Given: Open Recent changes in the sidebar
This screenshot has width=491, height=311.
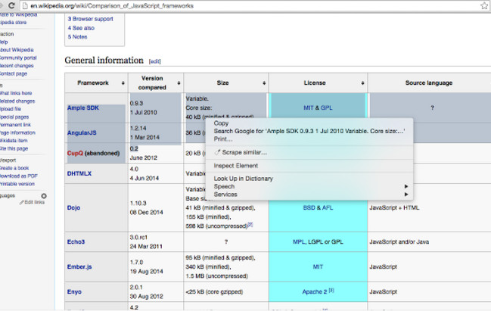Looking at the screenshot, I should click(x=17, y=66).
